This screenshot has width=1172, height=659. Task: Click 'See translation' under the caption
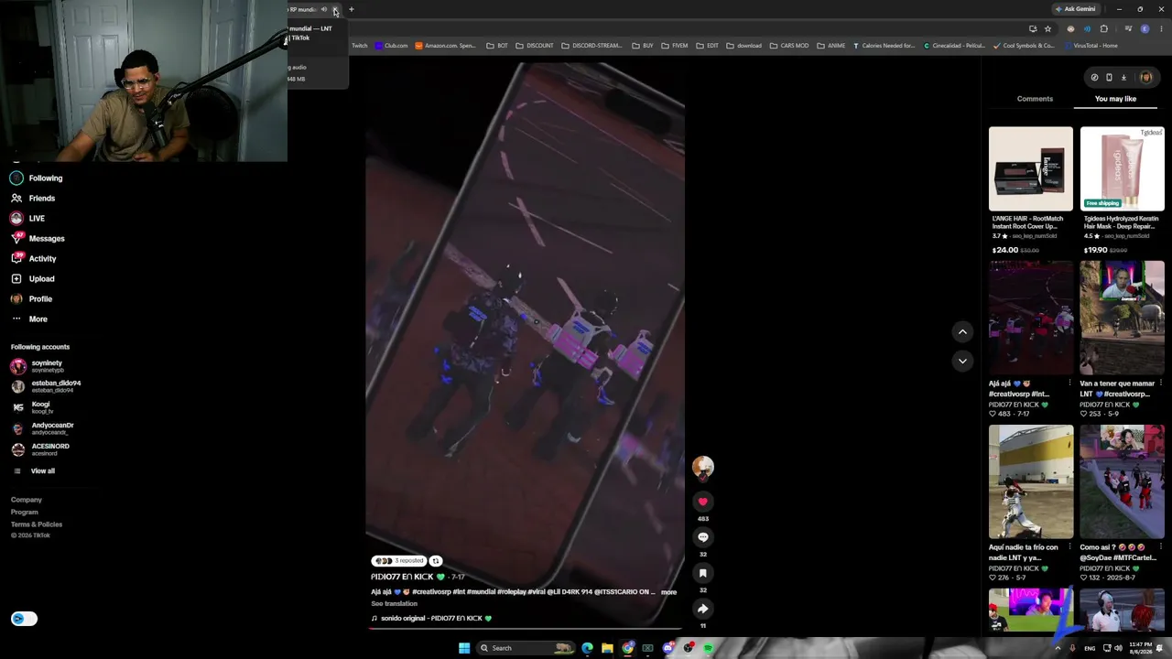(x=394, y=604)
